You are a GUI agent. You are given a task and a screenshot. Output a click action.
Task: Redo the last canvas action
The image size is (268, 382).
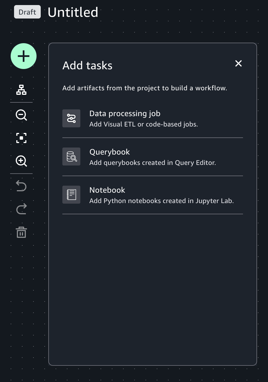pos(21,209)
